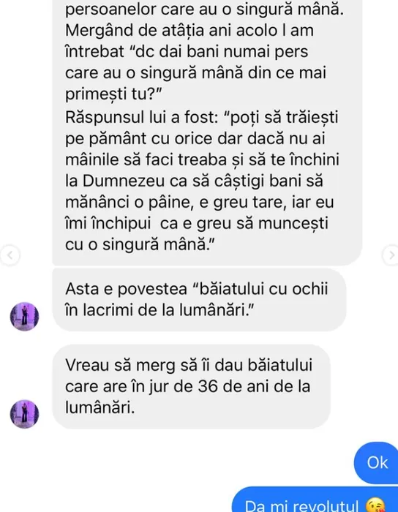
Task: Click the kiss emoji in the blue message
Action: 375,505
